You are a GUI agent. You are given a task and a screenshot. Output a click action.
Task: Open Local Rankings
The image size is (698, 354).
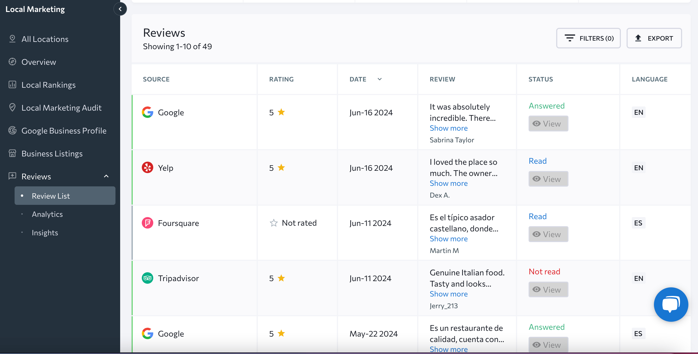48,85
